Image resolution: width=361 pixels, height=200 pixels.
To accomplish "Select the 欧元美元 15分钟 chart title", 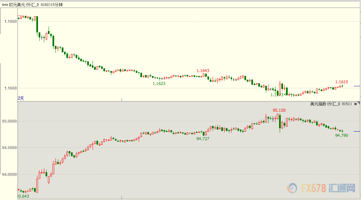I will (x=40, y=4).
